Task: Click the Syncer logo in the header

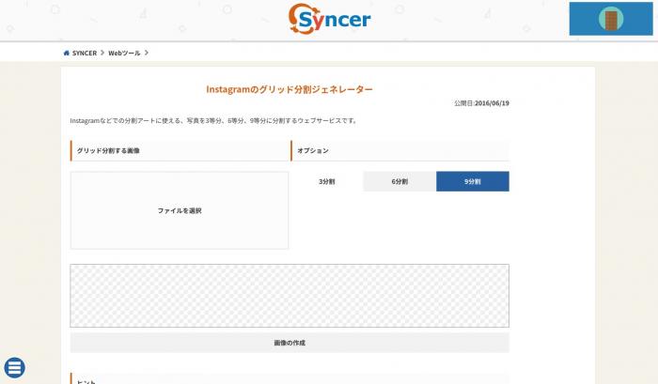Action: [x=329, y=19]
